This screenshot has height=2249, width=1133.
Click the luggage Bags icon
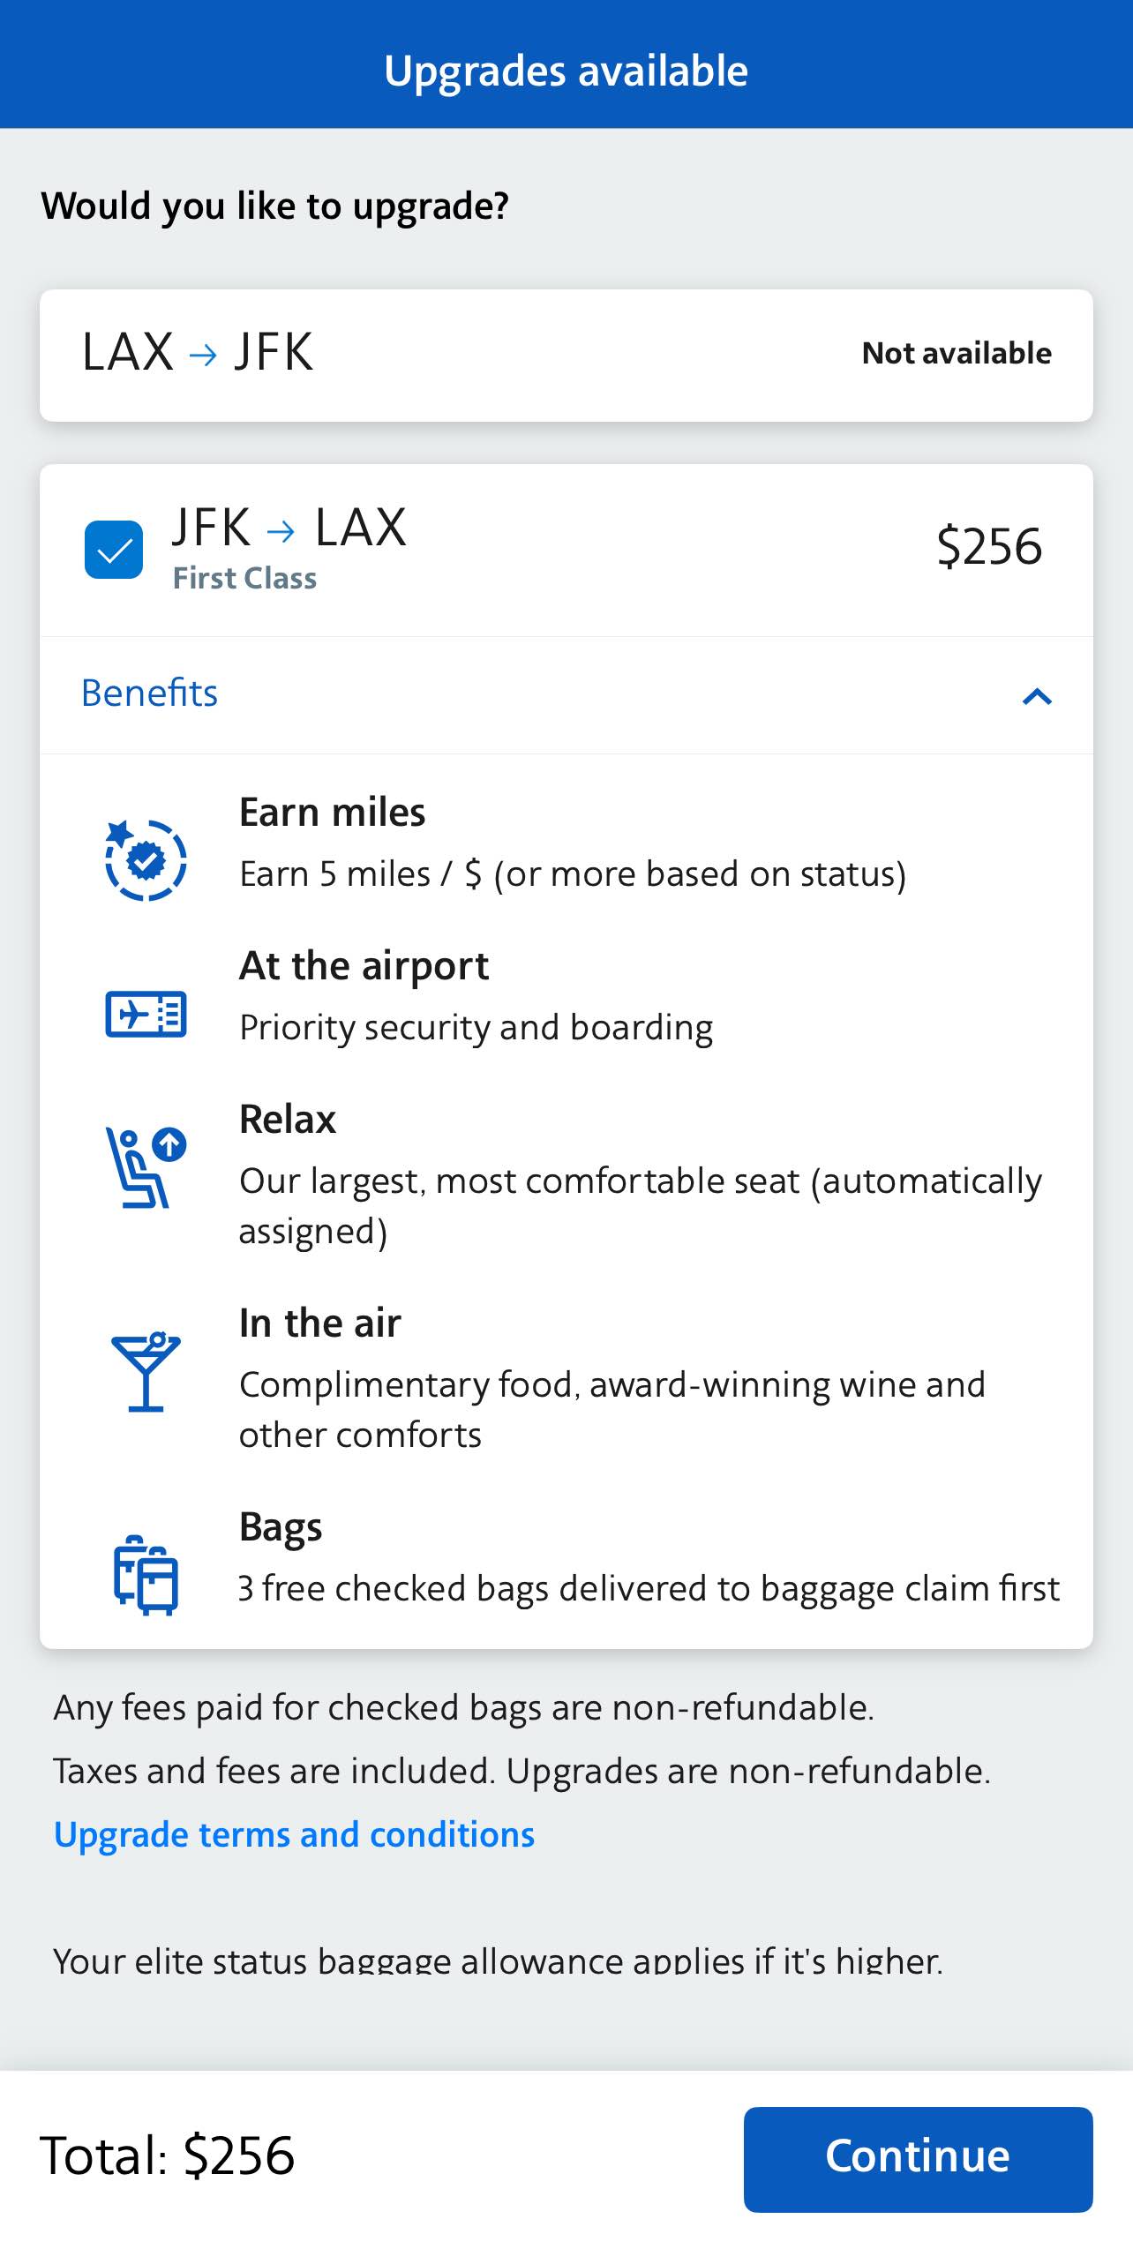click(146, 1575)
